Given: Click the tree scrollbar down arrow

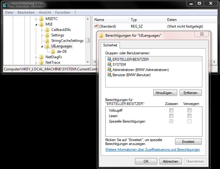Looking at the screenshot, I should [88, 62].
